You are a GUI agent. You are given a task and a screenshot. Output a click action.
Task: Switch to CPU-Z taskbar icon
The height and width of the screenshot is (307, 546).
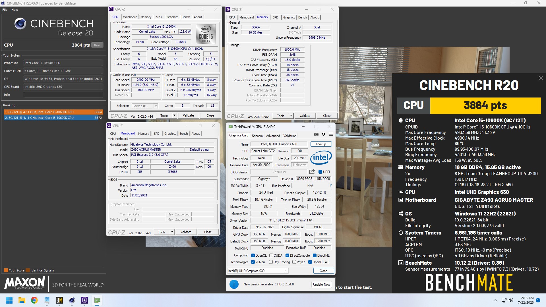pyautogui.click(x=84, y=300)
